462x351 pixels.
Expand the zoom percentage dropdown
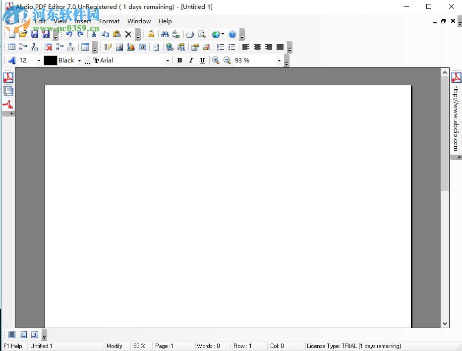point(279,60)
